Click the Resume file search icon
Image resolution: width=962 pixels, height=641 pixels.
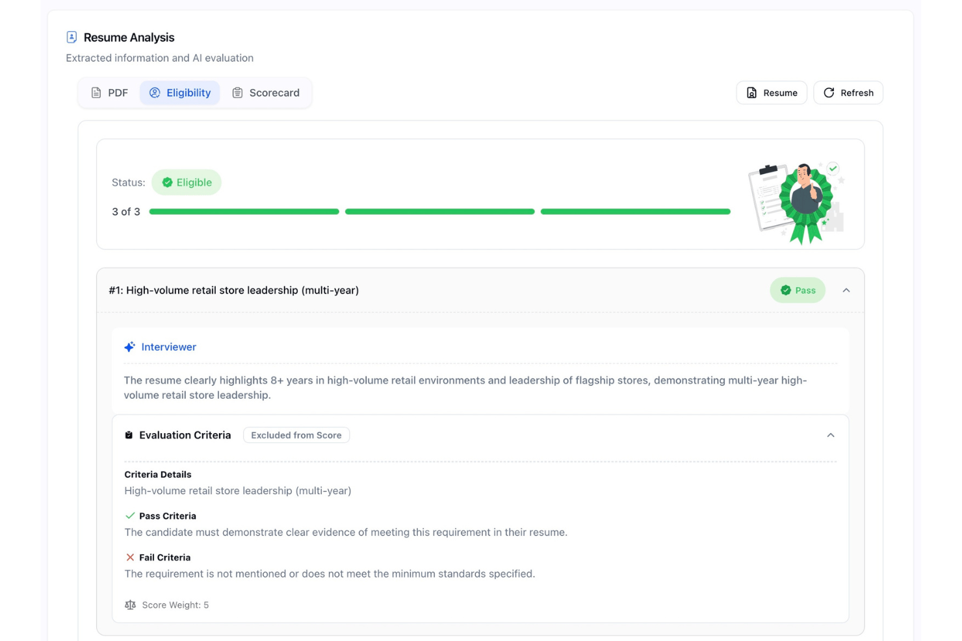pyautogui.click(x=751, y=93)
